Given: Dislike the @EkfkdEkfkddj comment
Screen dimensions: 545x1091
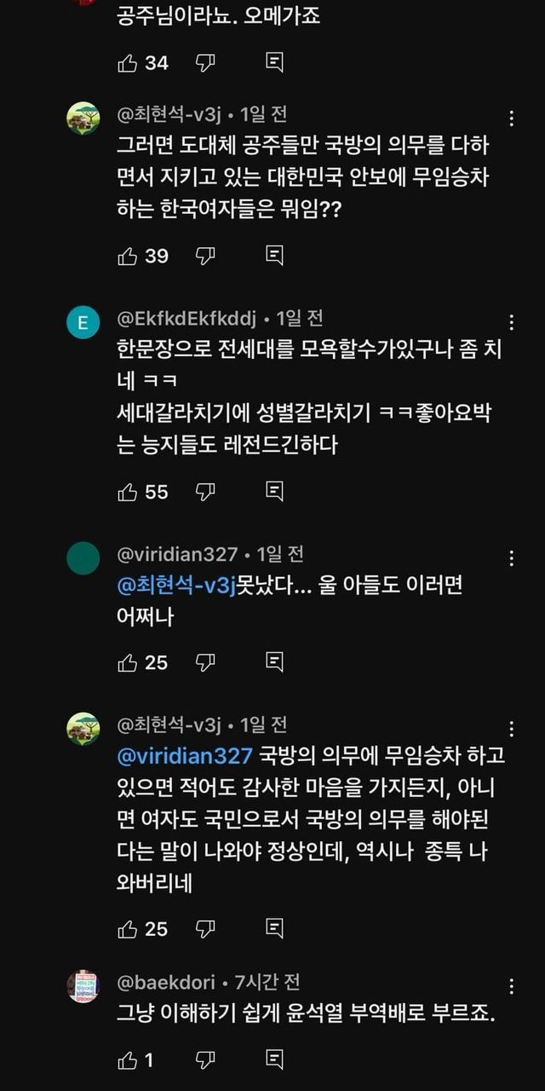Looking at the screenshot, I should click(x=205, y=492).
